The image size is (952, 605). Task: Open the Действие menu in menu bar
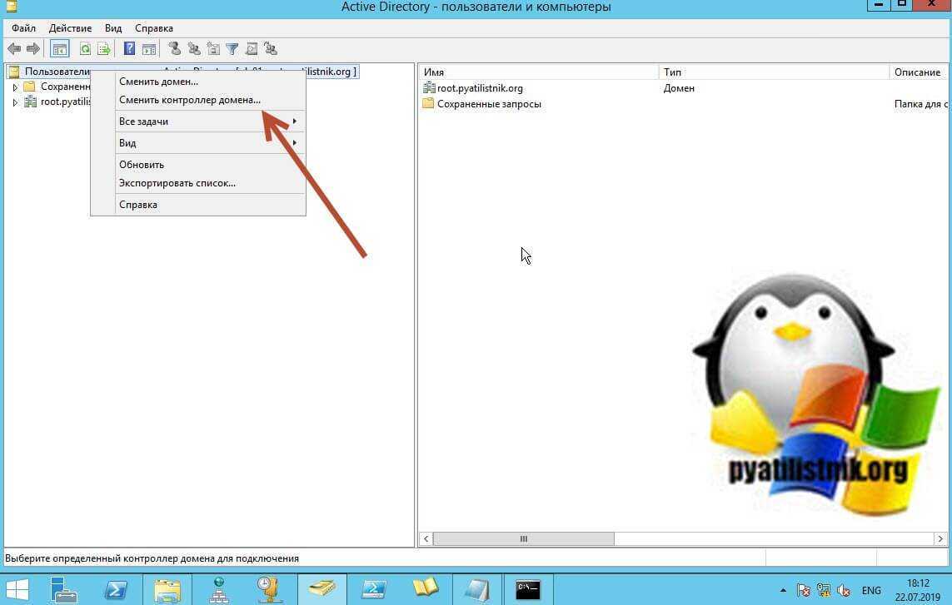70,28
